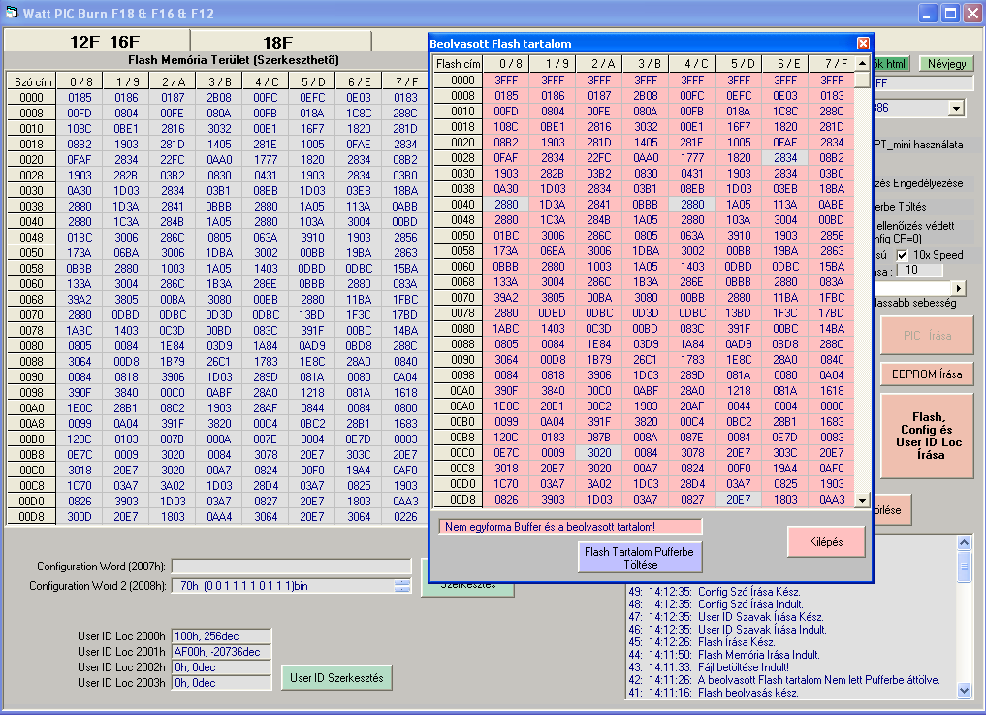The image size is (986, 715).
Task: Minimize the Watt PIC Burn window
Action: pos(928,13)
